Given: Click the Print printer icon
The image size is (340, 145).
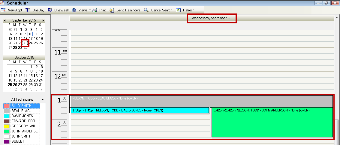Looking at the screenshot, I should [95, 10].
